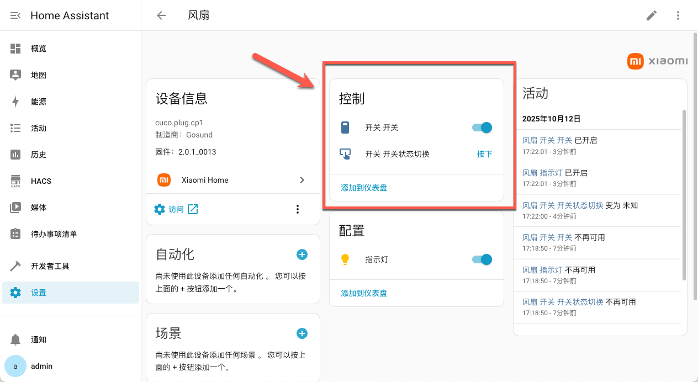Open the 能源 (Energy) sidebar page
The image size is (698, 382).
point(39,102)
